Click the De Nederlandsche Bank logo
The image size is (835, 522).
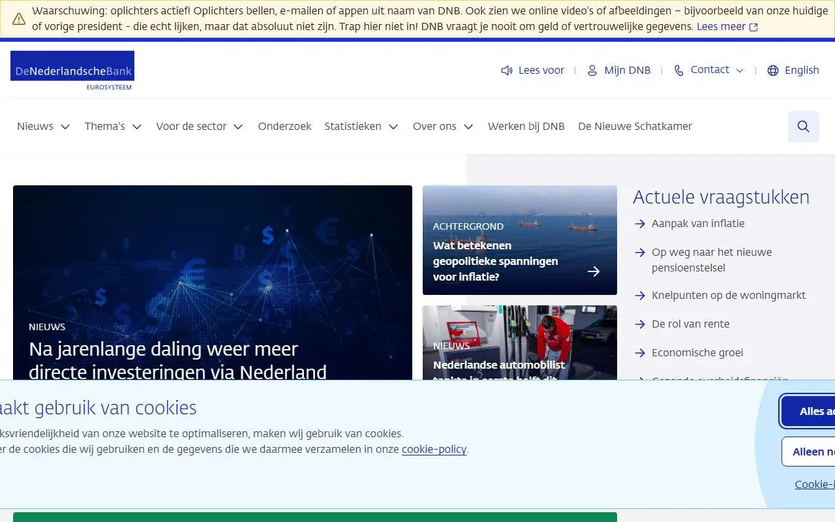click(72, 70)
